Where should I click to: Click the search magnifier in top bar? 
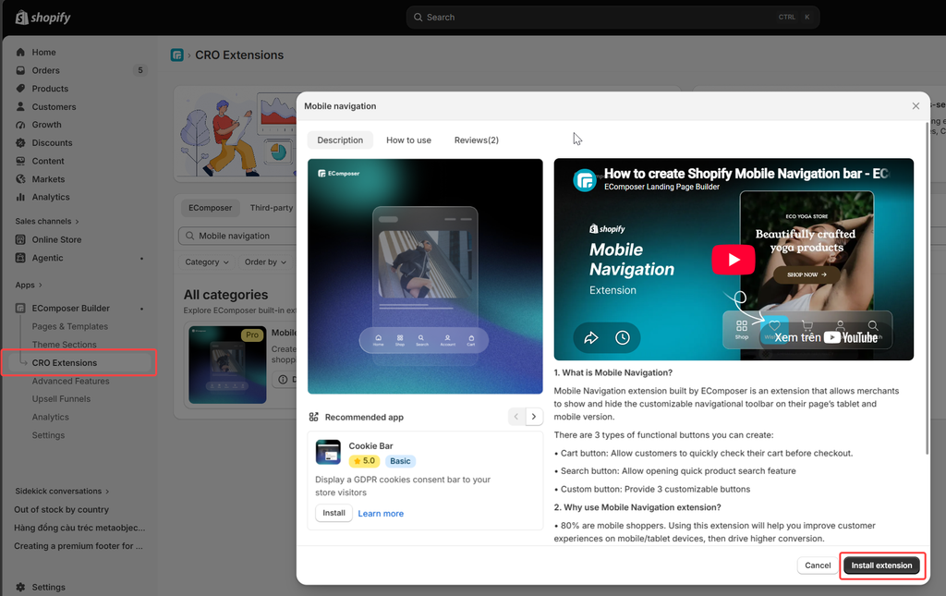pos(418,18)
